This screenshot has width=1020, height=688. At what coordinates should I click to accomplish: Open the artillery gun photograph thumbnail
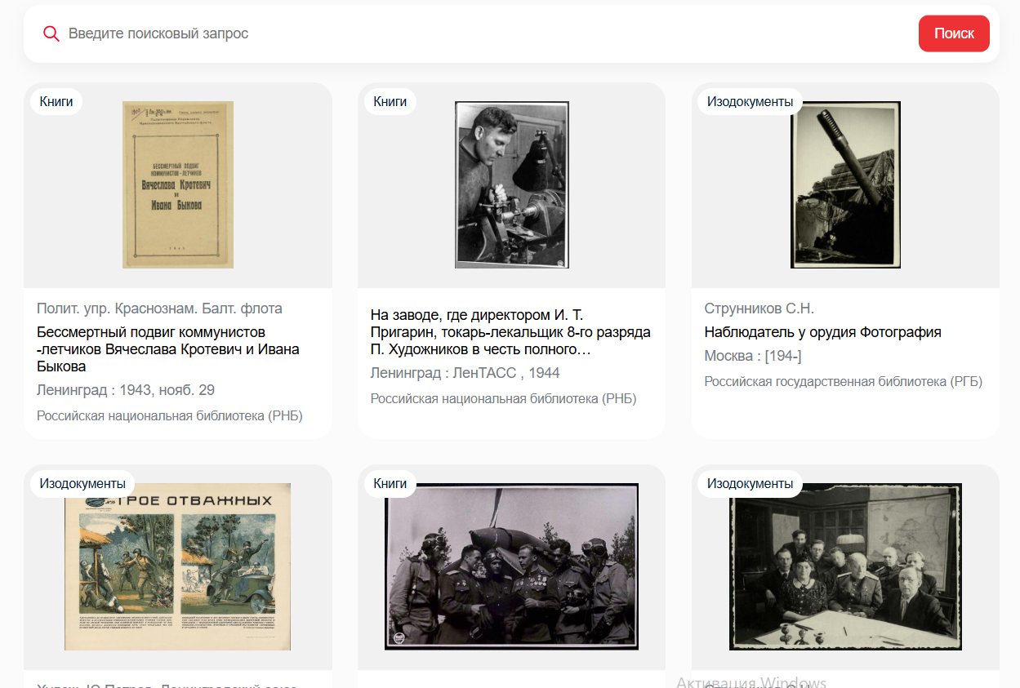pyautogui.click(x=845, y=184)
